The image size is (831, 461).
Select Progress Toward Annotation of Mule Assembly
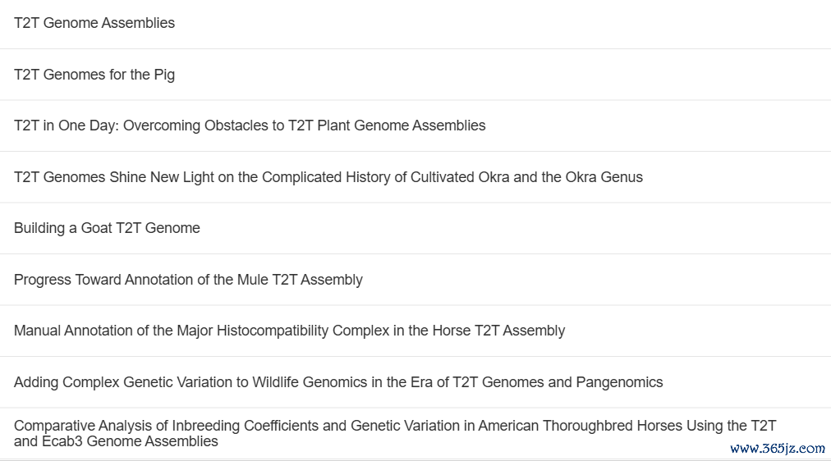click(x=188, y=280)
